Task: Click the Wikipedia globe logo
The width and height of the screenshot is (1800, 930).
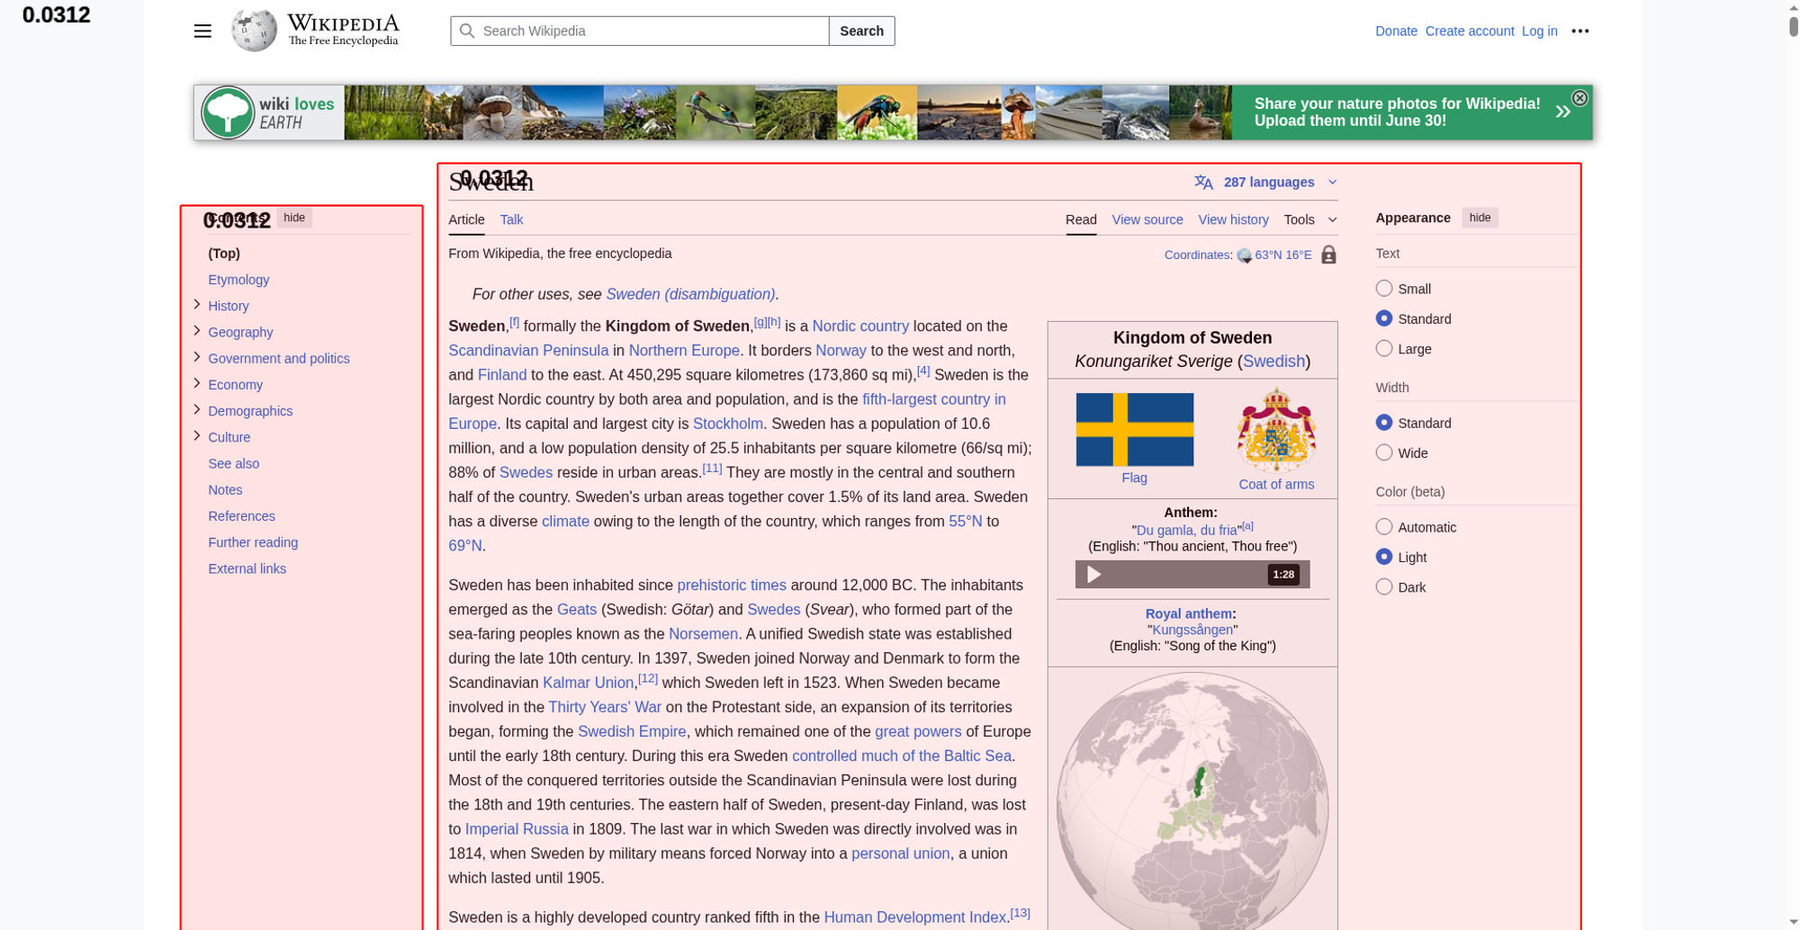Action: click(254, 31)
